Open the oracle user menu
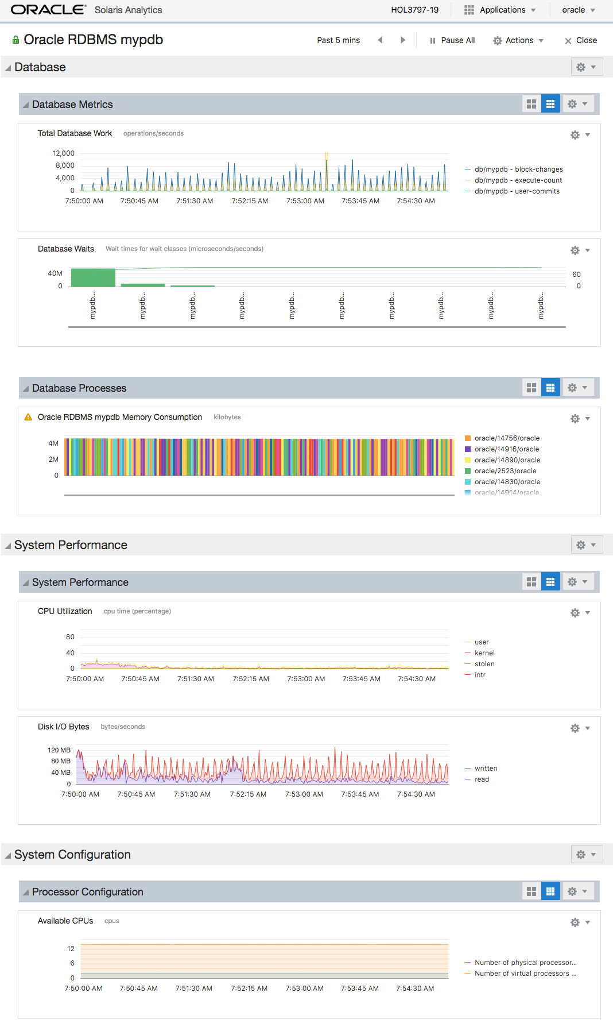Image resolution: width=613 pixels, height=1031 pixels. pyautogui.click(x=579, y=10)
